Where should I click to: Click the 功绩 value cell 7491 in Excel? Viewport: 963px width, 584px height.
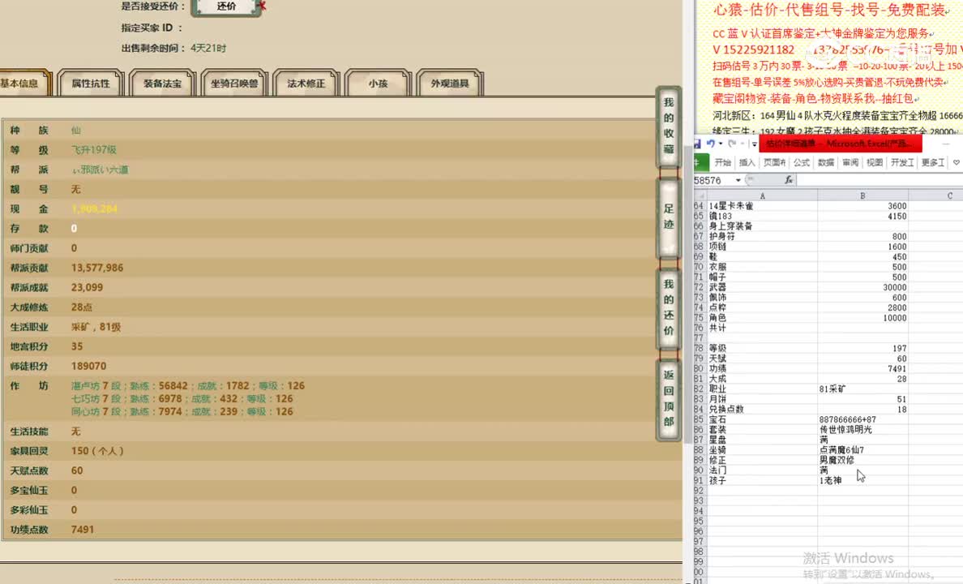(x=862, y=368)
